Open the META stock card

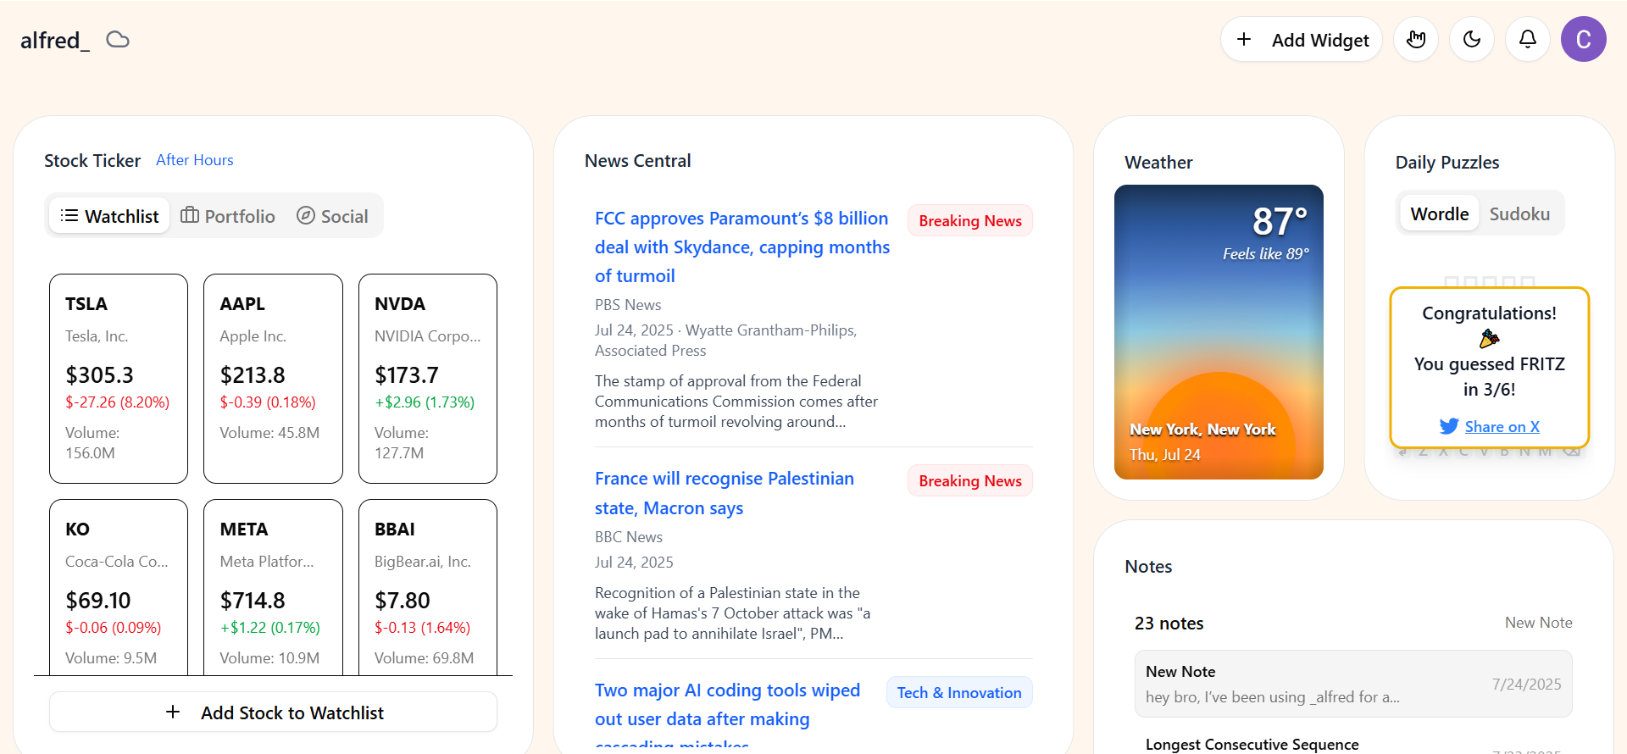point(273,588)
